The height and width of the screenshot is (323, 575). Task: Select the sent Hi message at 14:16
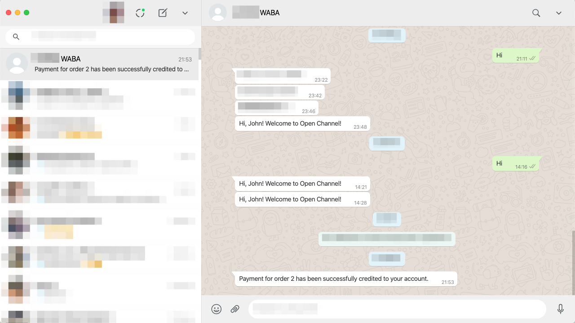(516, 164)
